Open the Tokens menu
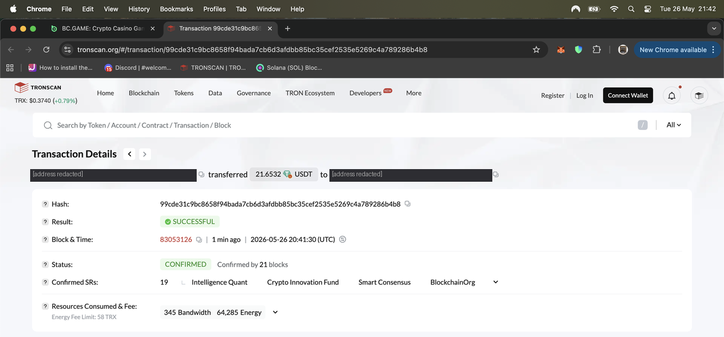724x337 pixels. [184, 93]
